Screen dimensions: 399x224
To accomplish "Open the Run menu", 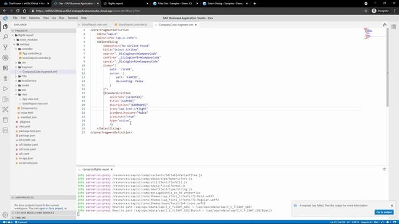I will pos(62,18).
